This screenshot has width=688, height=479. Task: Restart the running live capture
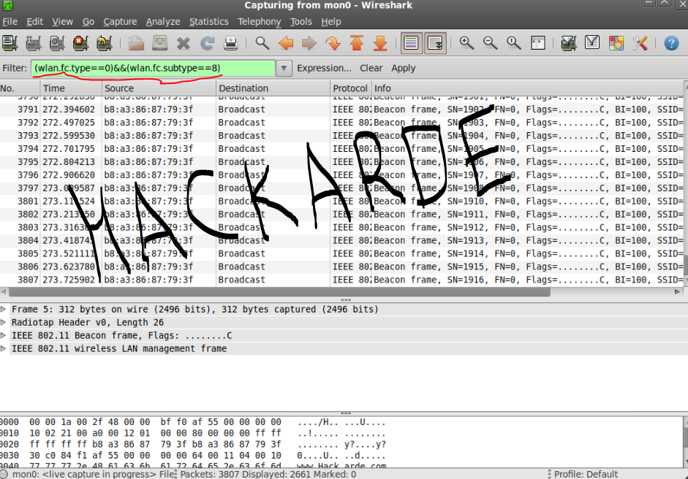(105, 43)
